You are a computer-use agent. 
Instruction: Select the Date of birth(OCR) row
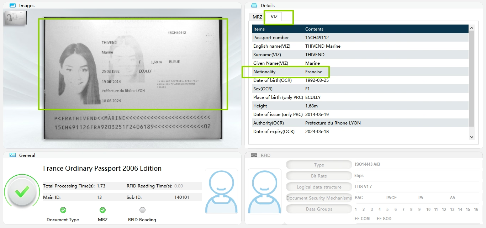click(360, 80)
